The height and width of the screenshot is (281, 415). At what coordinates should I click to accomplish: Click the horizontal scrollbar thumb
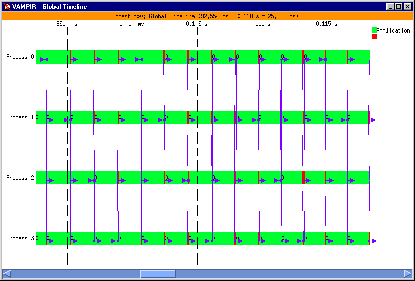coord(158,273)
